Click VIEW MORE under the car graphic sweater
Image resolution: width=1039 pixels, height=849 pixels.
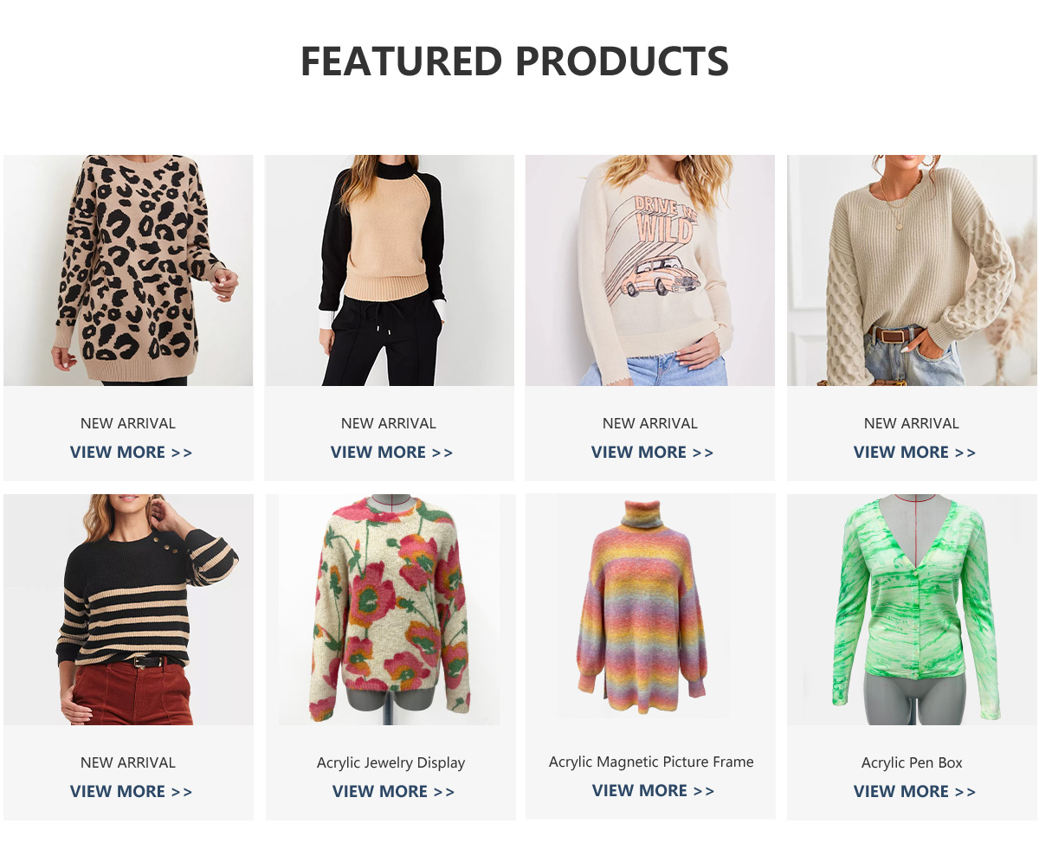pos(653,453)
